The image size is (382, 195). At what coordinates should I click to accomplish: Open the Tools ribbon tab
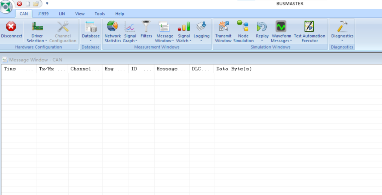(100, 14)
